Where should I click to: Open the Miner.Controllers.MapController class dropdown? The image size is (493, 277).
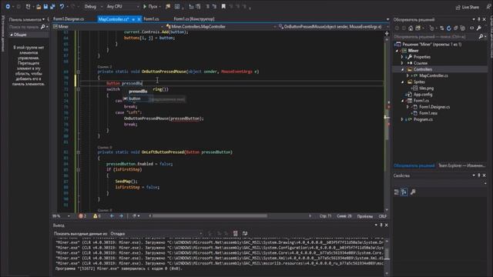coord(221,27)
